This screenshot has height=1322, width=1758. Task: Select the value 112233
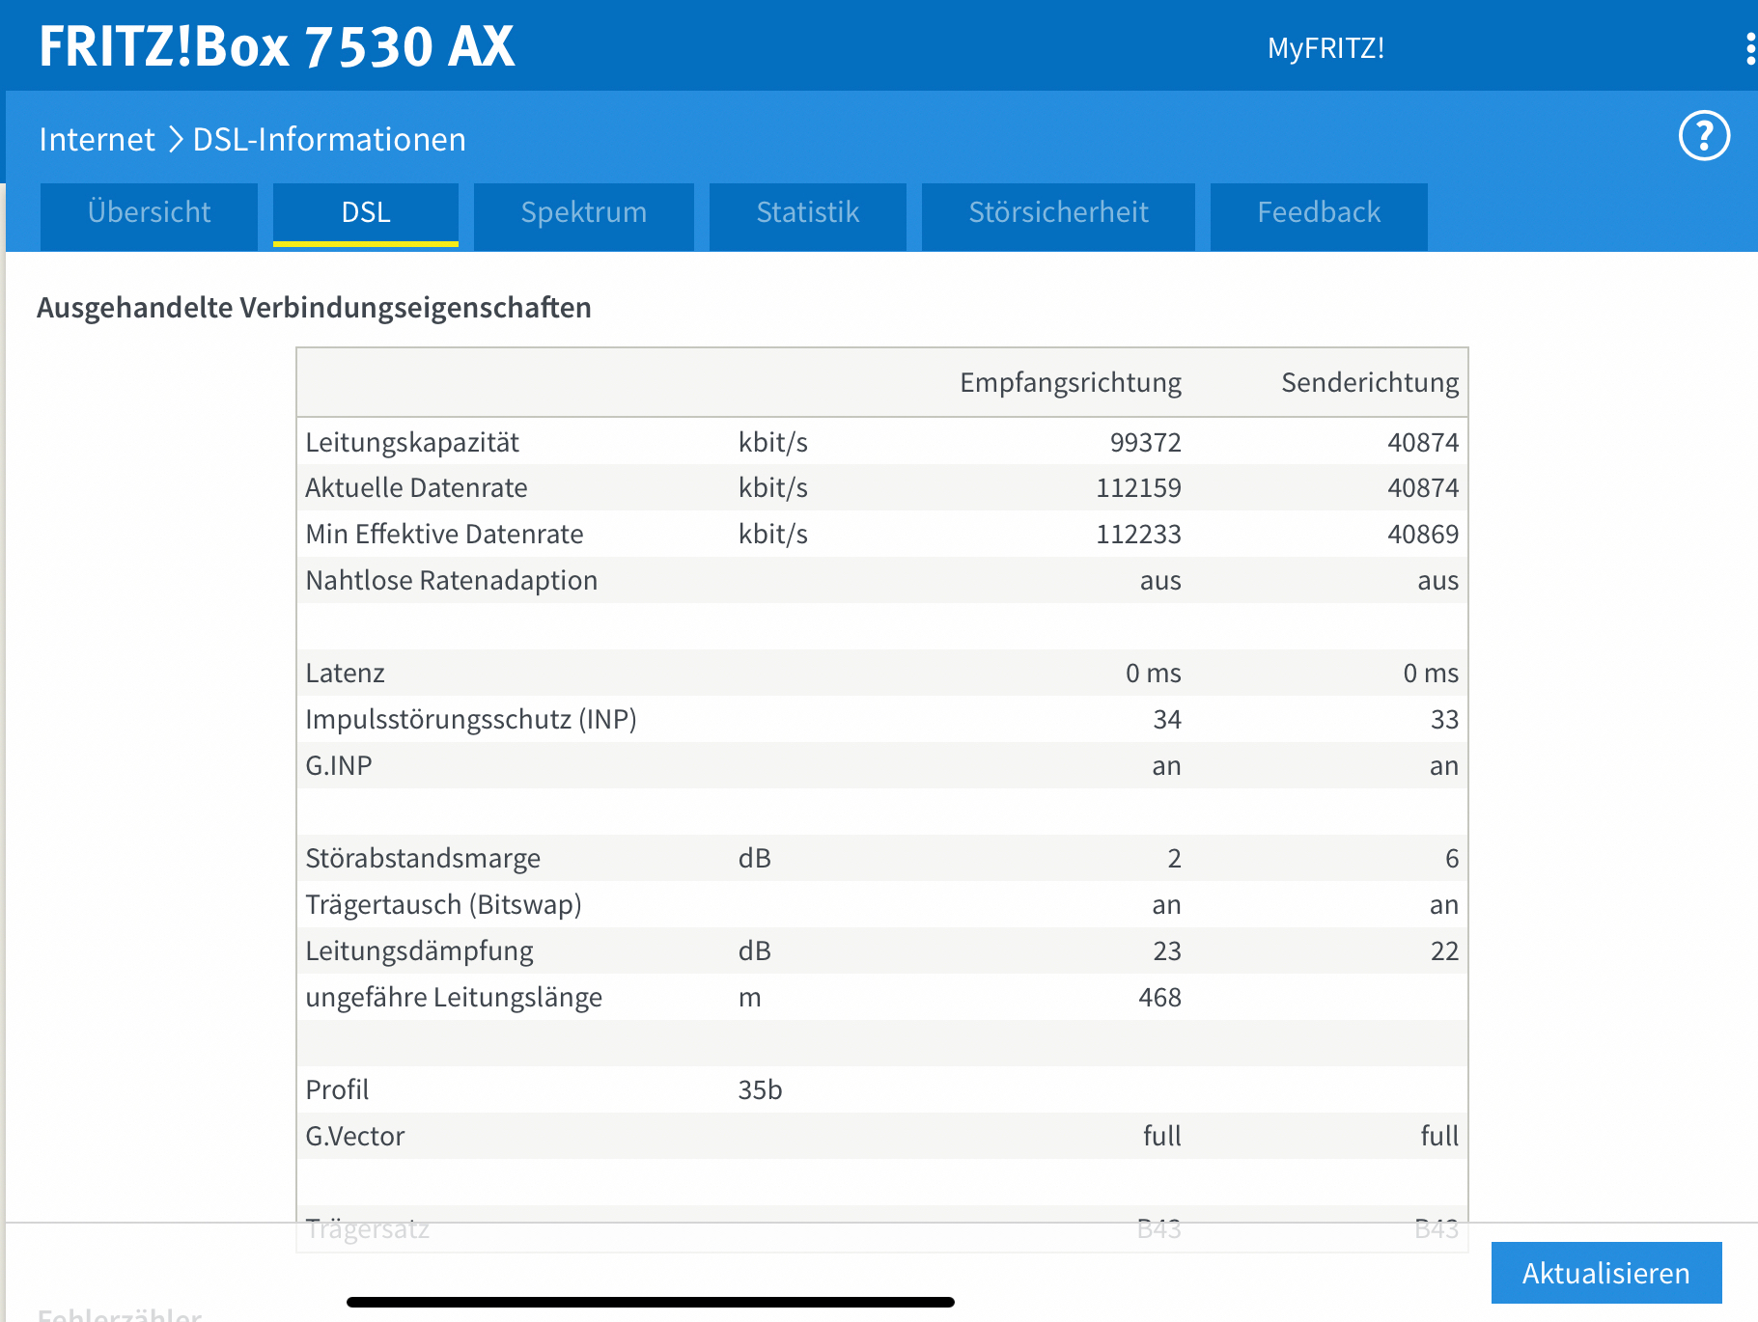(x=1138, y=534)
